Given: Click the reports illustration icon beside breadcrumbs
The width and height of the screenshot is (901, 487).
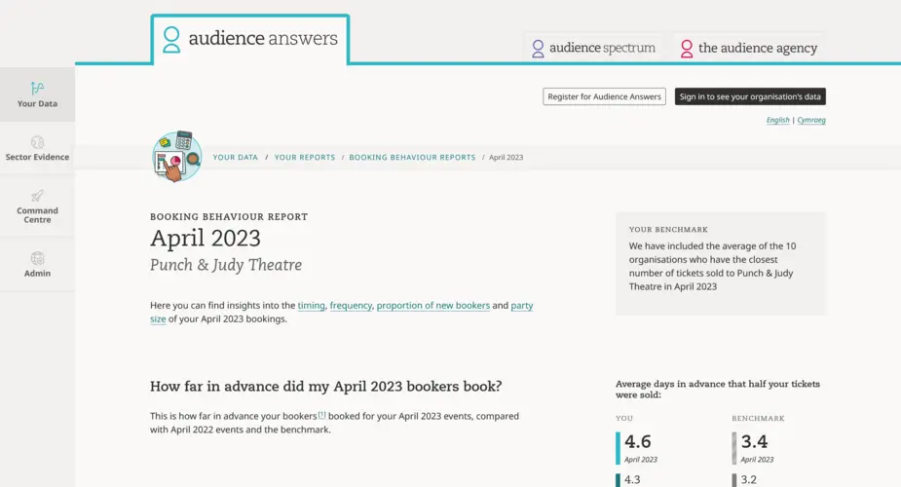Looking at the screenshot, I should (x=177, y=156).
